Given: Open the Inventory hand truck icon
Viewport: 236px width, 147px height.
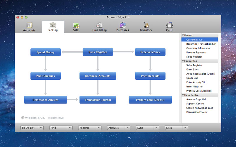Looking at the screenshot, I should [x=146, y=25].
